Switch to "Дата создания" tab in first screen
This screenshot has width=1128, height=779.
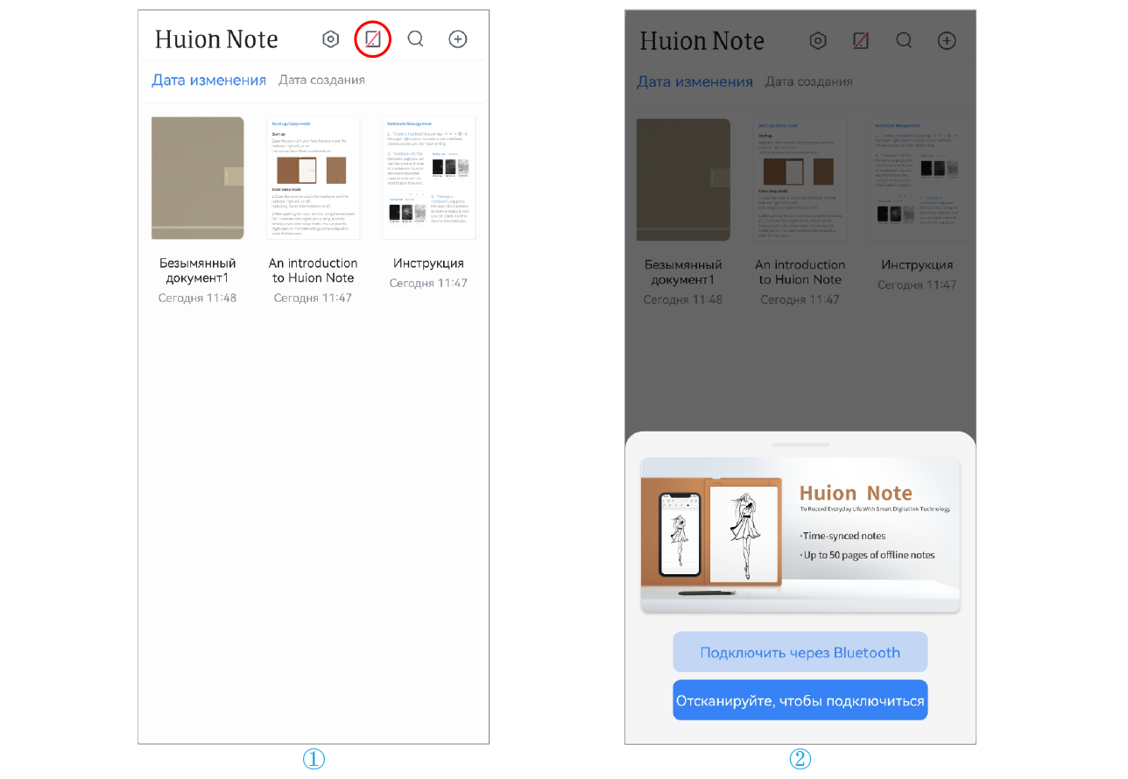[321, 80]
